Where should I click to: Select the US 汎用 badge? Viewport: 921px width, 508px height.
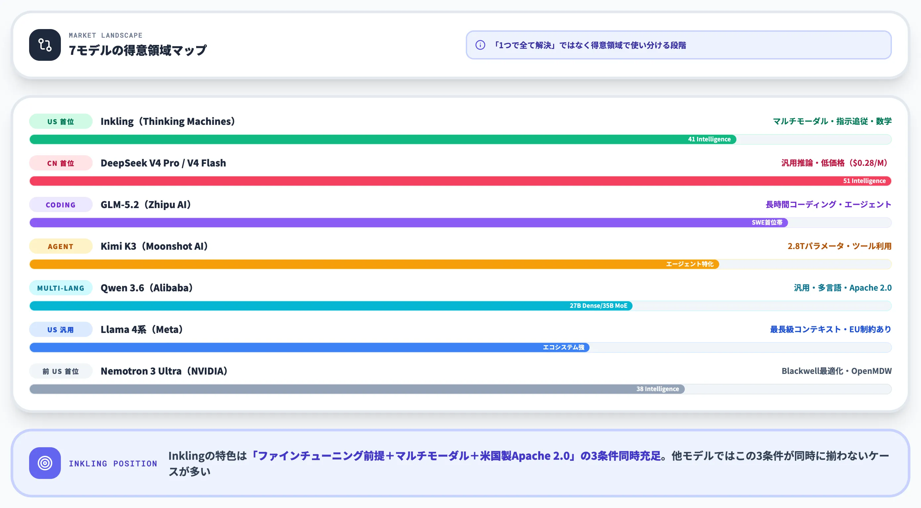coord(61,330)
